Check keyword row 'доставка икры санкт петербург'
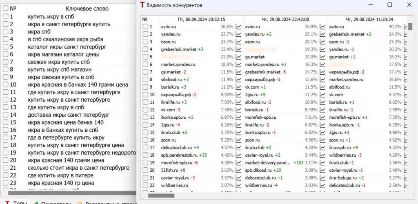Viewport: 418px width, 204px height. tap(6, 115)
